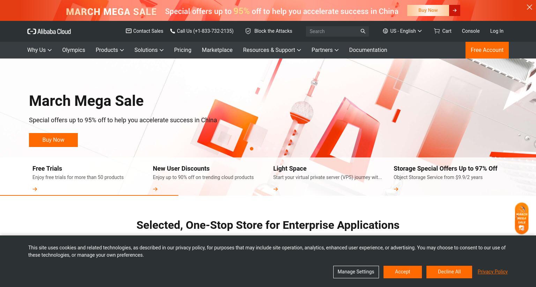Open Block the Attacks link

pos(273,31)
